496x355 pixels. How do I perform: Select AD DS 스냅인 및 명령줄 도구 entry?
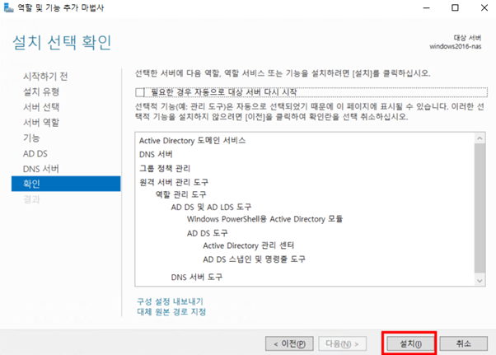pos(254,259)
